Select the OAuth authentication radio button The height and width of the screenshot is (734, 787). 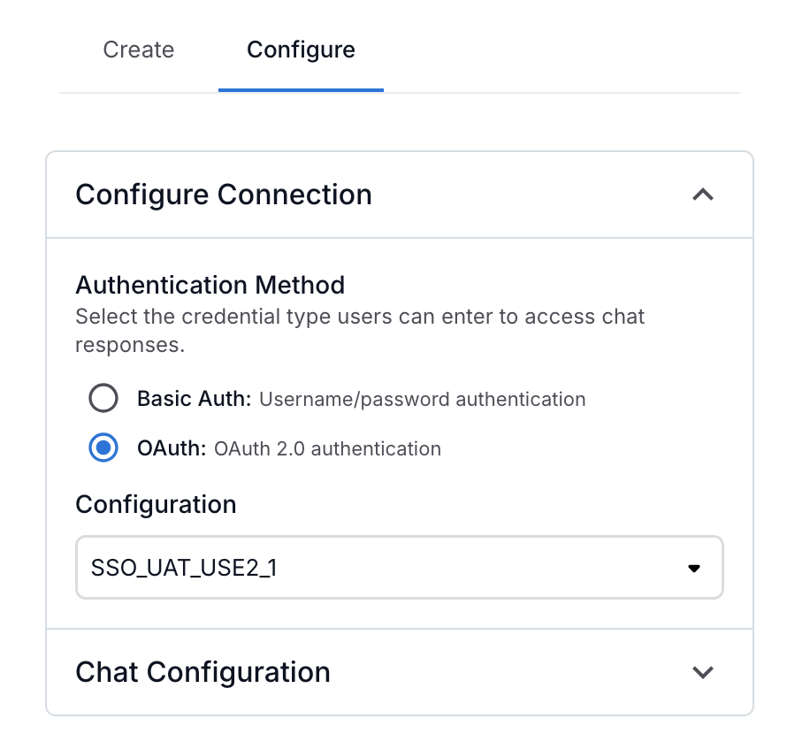coord(103,448)
